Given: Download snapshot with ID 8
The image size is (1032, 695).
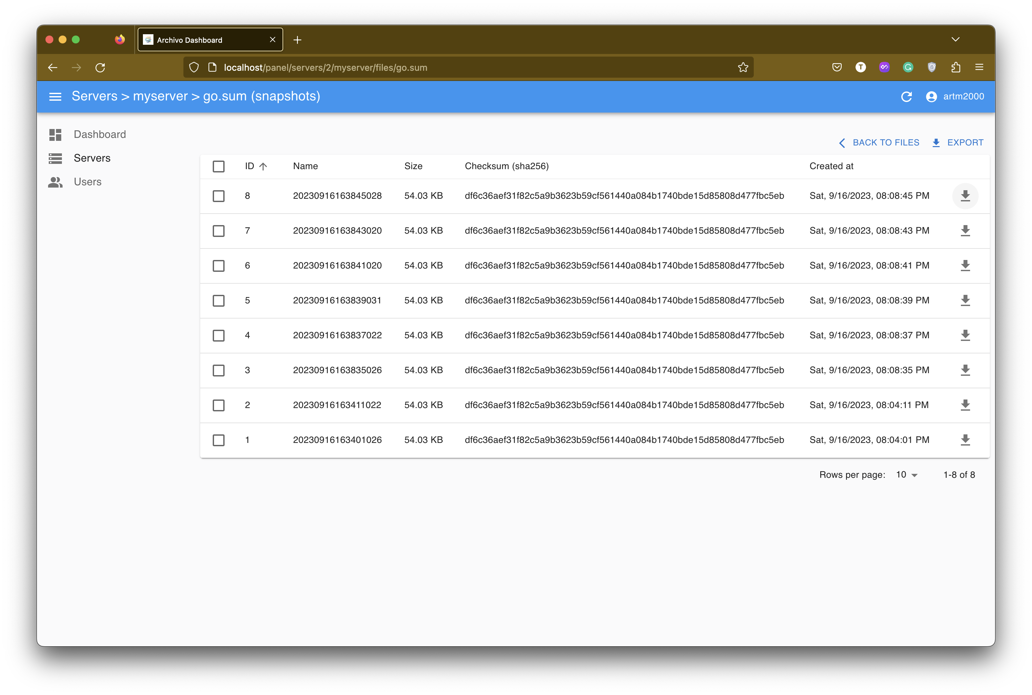Looking at the screenshot, I should click(965, 196).
